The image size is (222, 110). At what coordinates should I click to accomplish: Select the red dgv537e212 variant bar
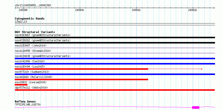click(115, 90)
